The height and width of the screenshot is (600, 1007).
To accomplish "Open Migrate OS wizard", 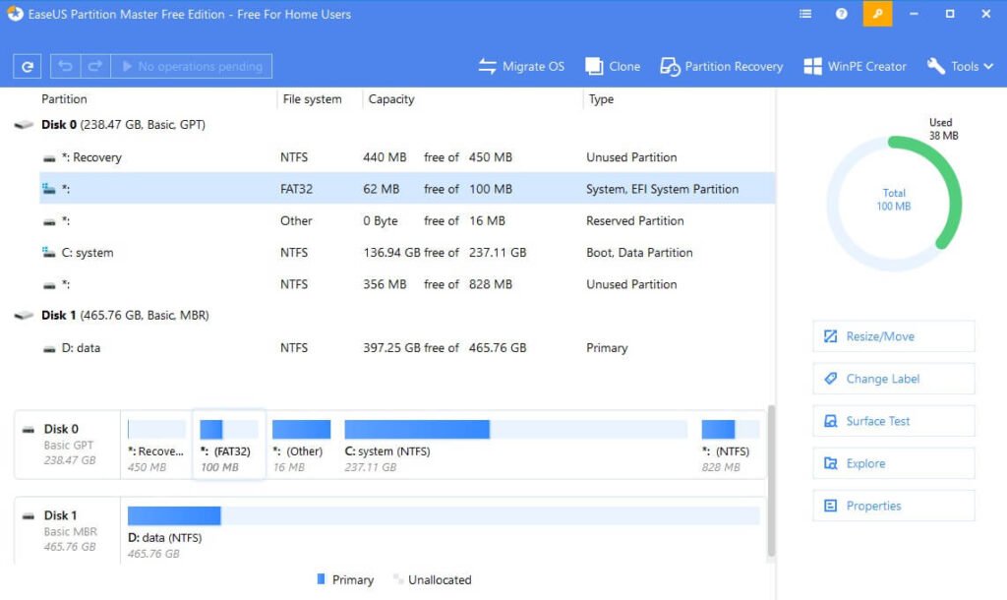I will point(521,66).
